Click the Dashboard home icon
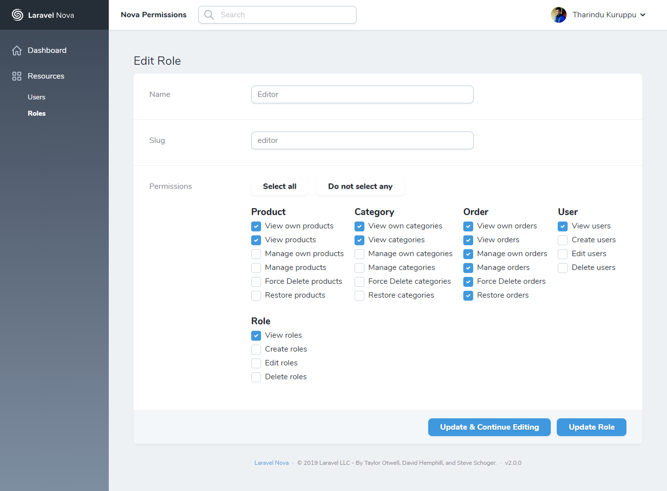The width and height of the screenshot is (667, 491). point(17,50)
